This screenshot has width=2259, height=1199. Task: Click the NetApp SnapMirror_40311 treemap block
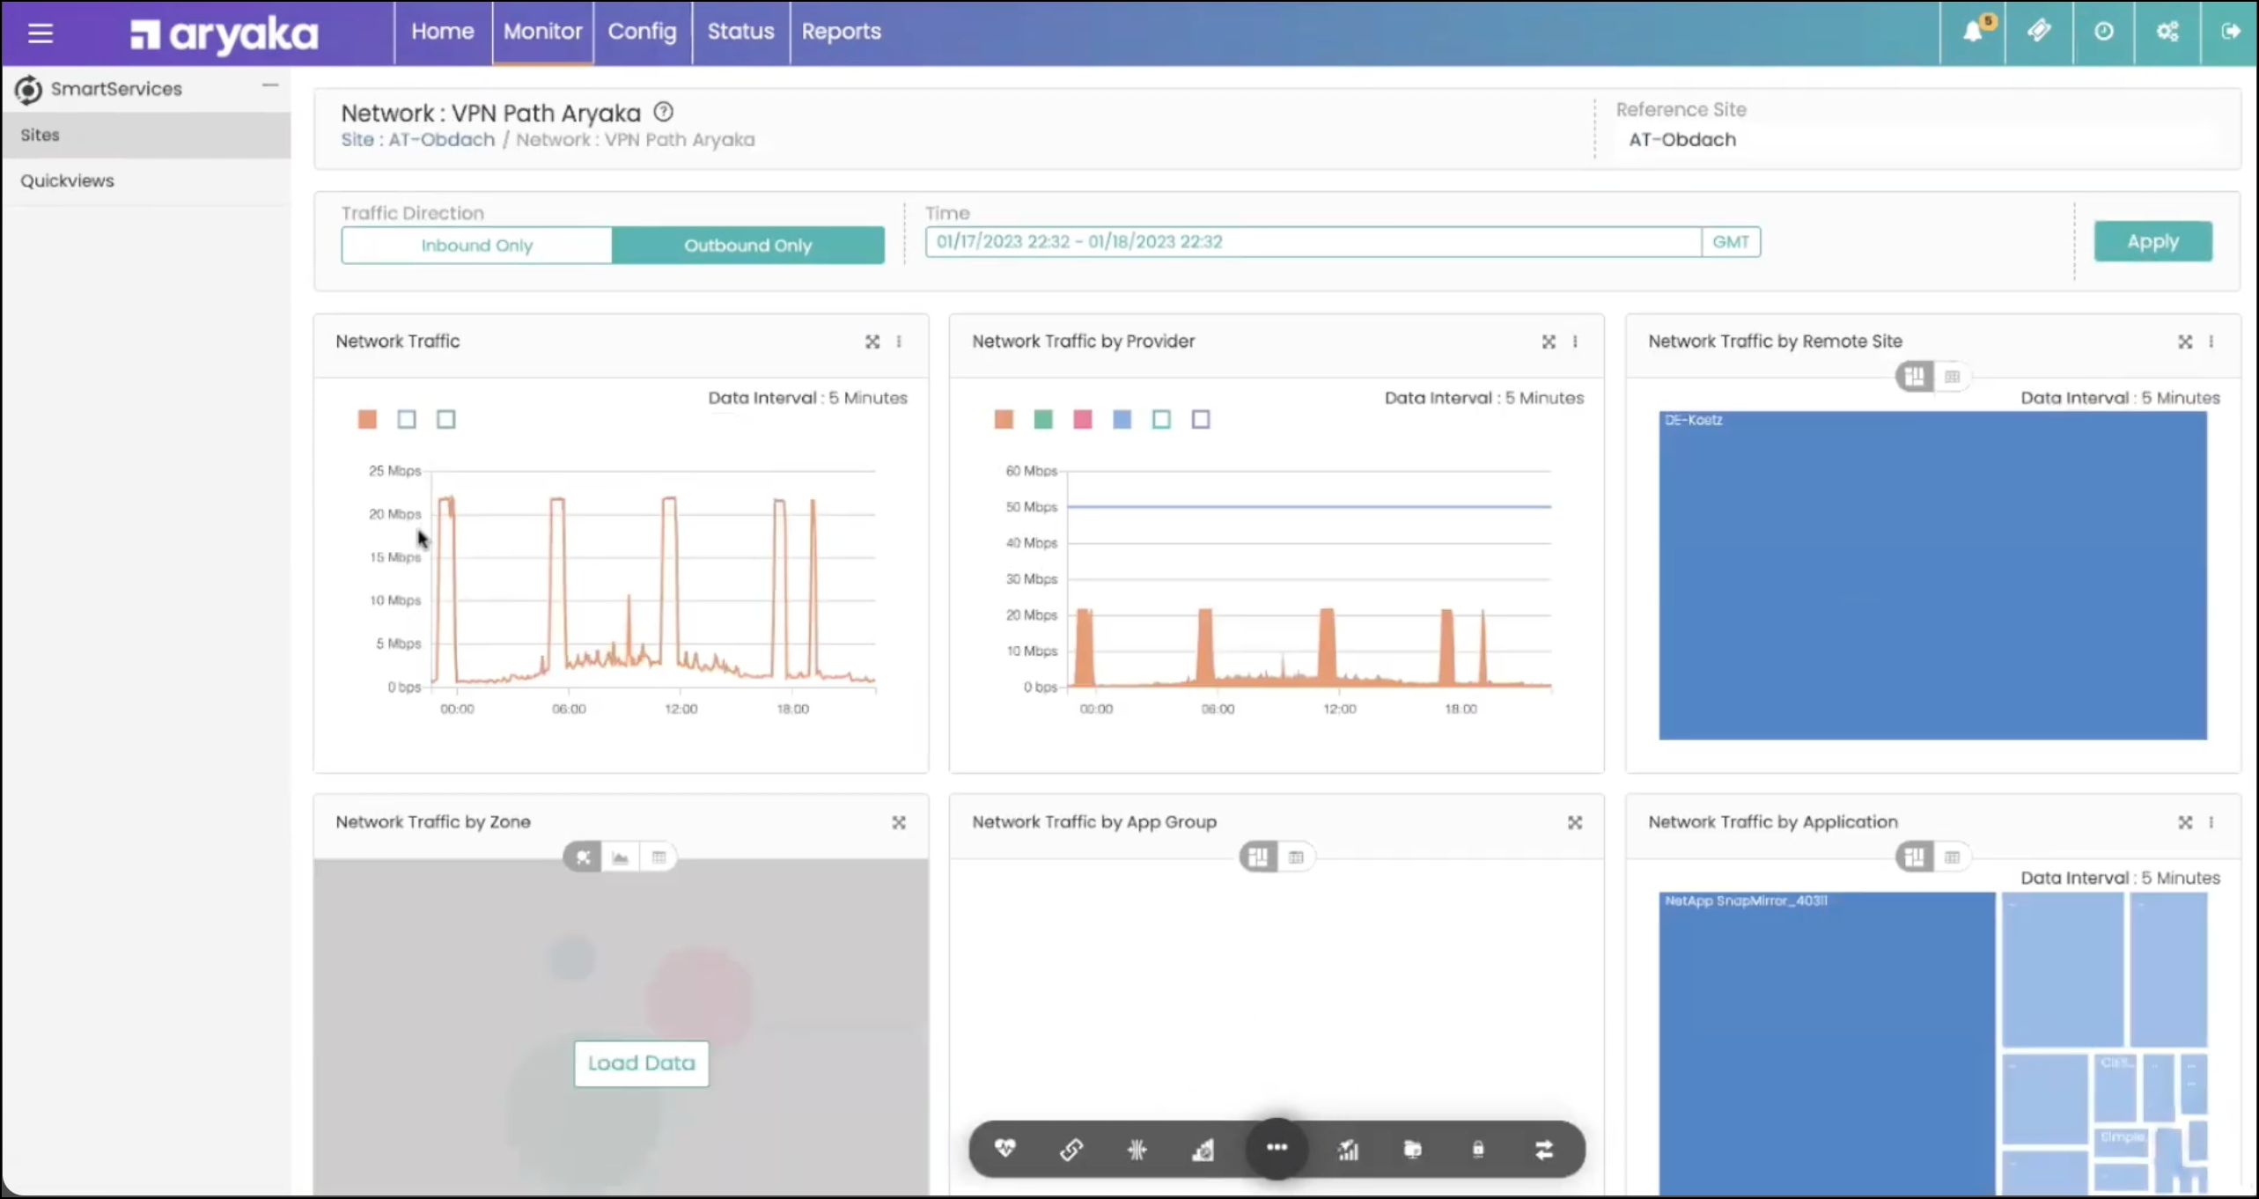coord(1827,1044)
